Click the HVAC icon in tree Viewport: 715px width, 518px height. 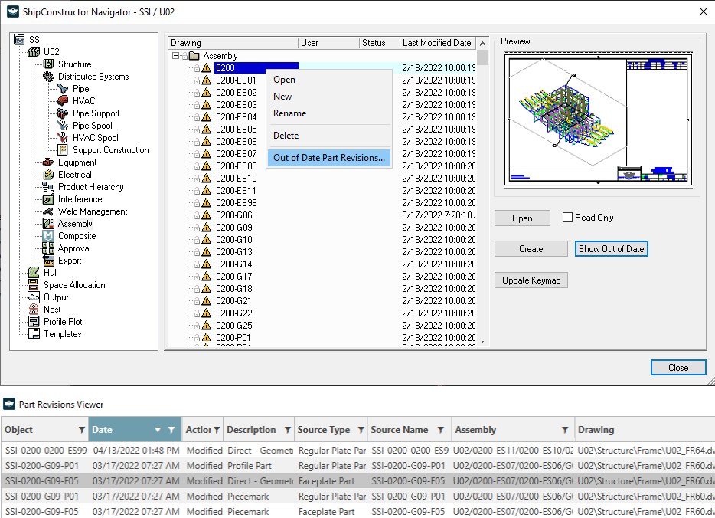click(63, 101)
